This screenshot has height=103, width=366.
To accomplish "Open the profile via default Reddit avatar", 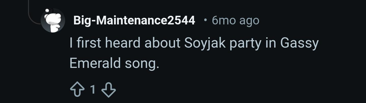I will pyautogui.click(x=53, y=20).
